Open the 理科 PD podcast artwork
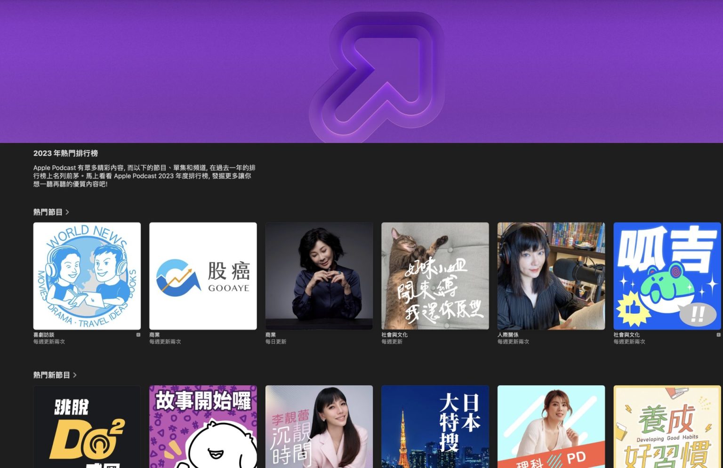The image size is (723, 468). 551,427
